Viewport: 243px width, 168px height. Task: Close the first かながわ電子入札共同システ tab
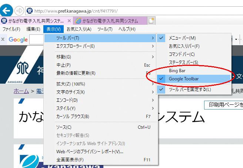click(69, 21)
